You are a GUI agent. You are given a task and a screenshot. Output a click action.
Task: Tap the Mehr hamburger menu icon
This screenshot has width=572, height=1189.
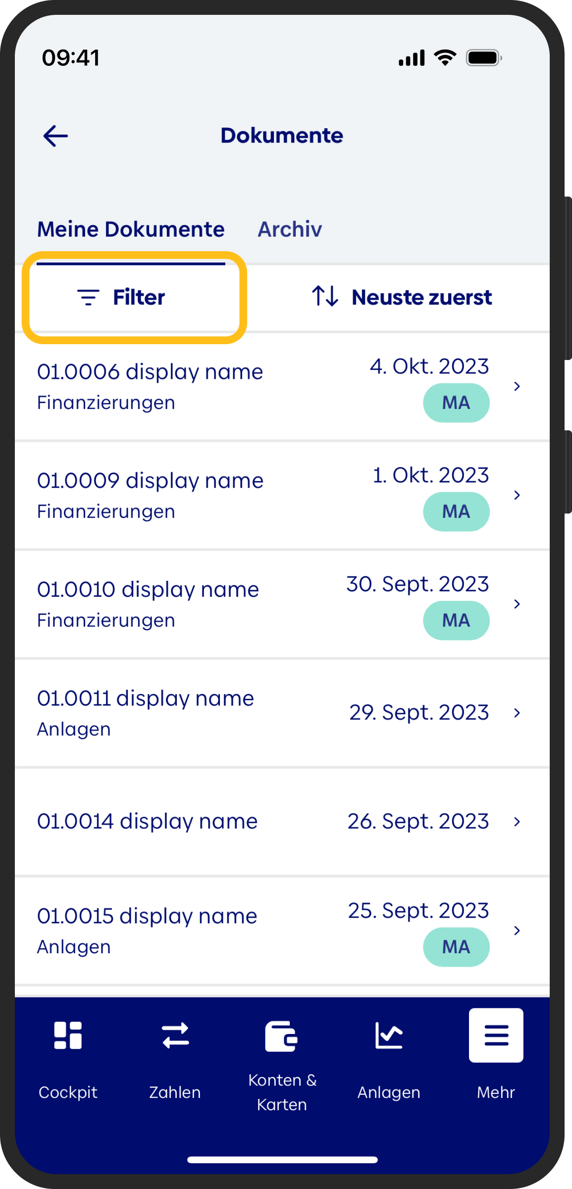pyautogui.click(x=496, y=1035)
